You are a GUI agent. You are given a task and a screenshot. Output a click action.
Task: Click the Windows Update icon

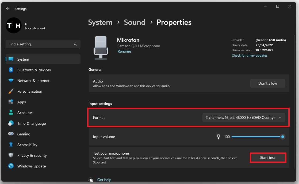pos(11,166)
